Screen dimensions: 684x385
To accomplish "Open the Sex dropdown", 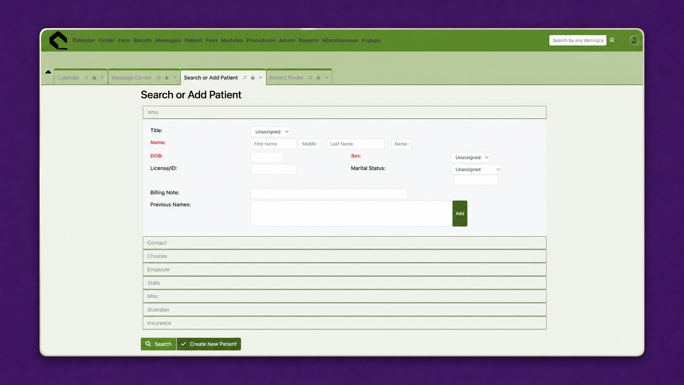I will pyautogui.click(x=470, y=158).
